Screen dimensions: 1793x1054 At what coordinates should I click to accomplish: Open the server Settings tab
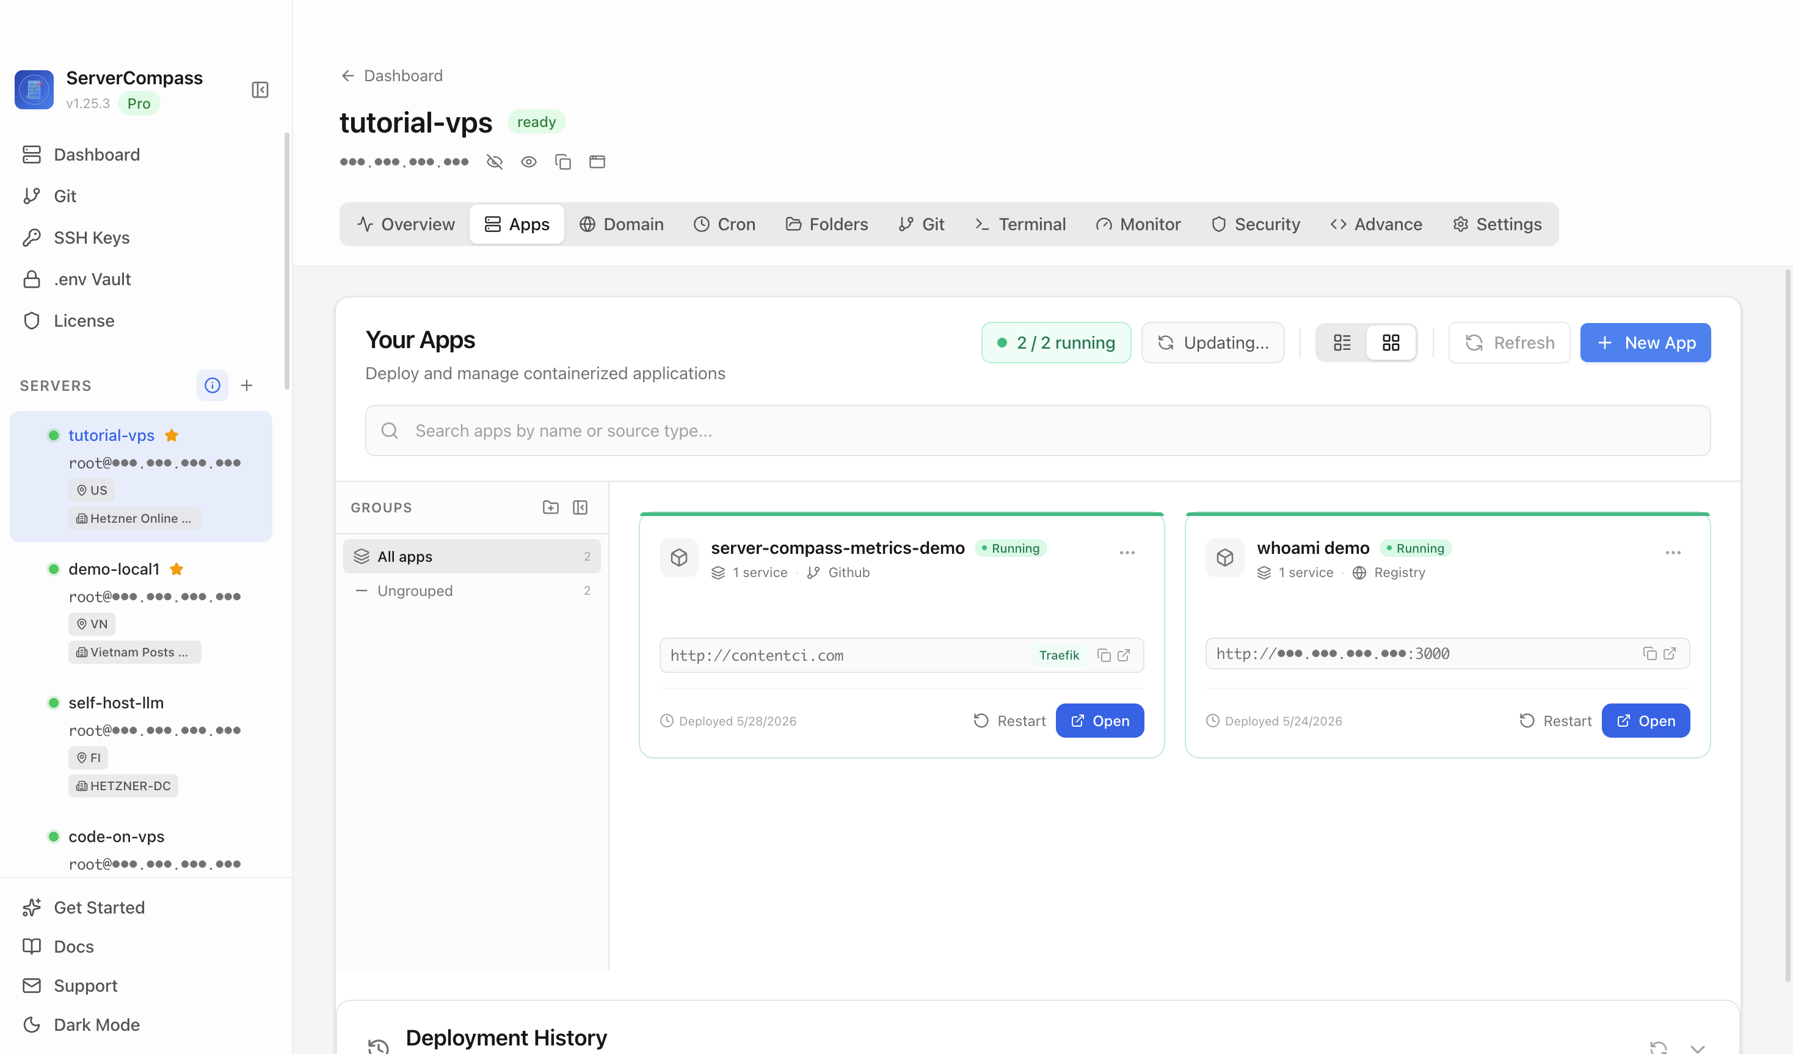tap(1497, 224)
